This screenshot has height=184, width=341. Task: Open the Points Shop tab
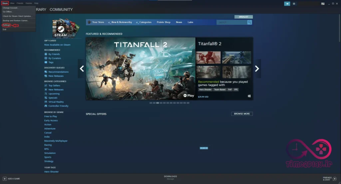click(164, 22)
